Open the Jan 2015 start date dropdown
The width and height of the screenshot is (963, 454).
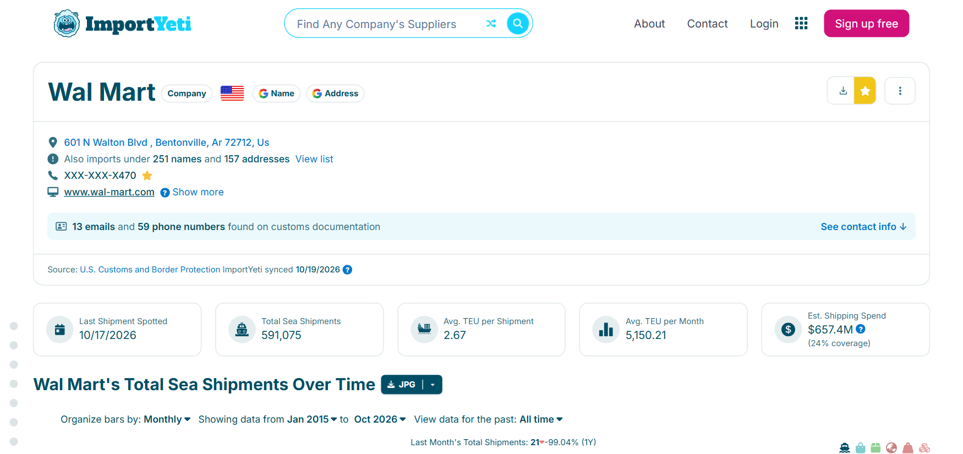[312, 419]
